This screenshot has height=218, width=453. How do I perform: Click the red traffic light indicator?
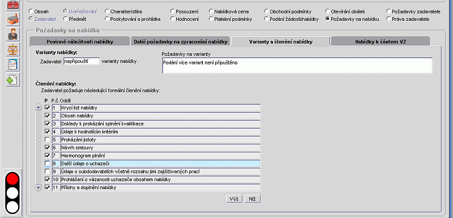12,178
